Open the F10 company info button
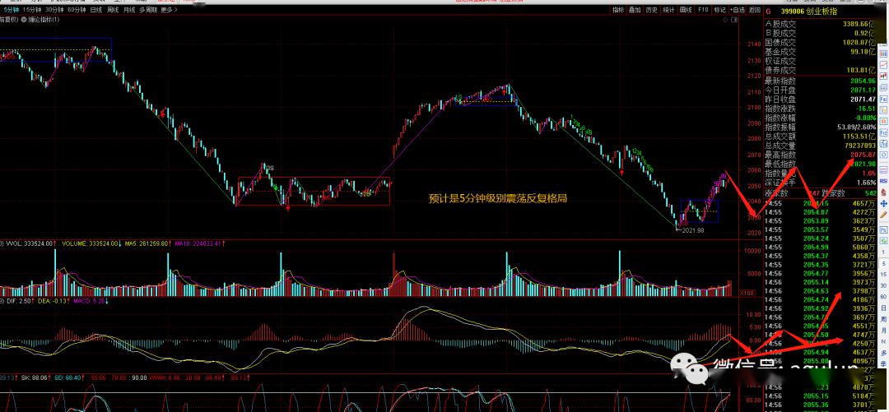889x412 pixels. click(x=703, y=10)
